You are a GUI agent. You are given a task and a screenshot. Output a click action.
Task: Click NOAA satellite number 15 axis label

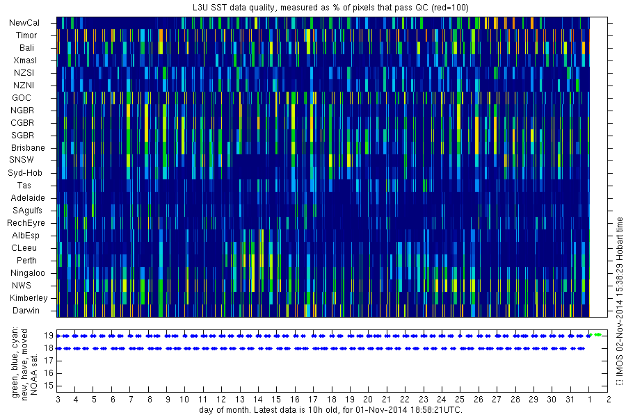[49, 386]
